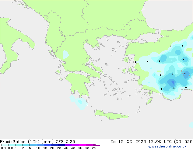Click the 0.1–0.5 mm palest legend swatch

pyautogui.click(x=5, y=145)
